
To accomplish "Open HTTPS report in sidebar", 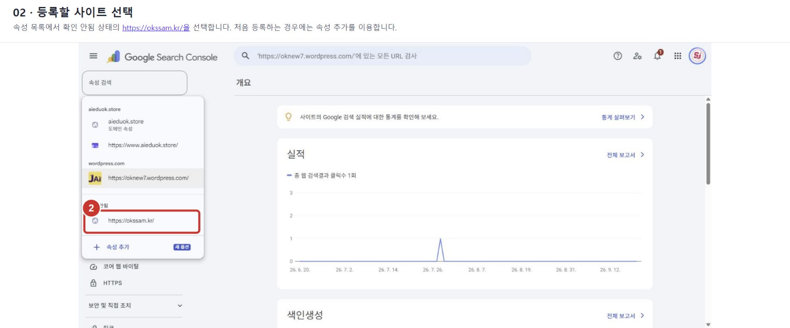I will point(113,283).
